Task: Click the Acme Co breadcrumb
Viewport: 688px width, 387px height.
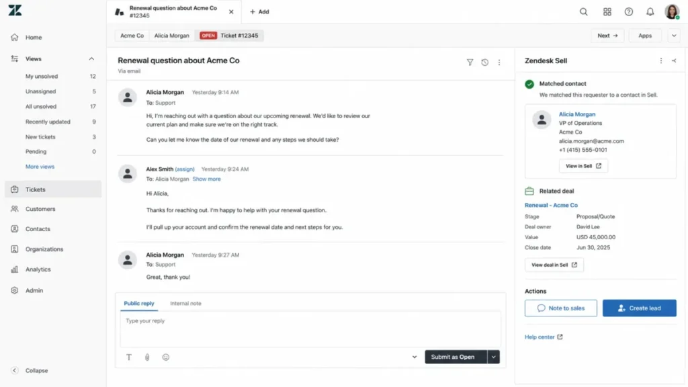Action: click(132, 36)
